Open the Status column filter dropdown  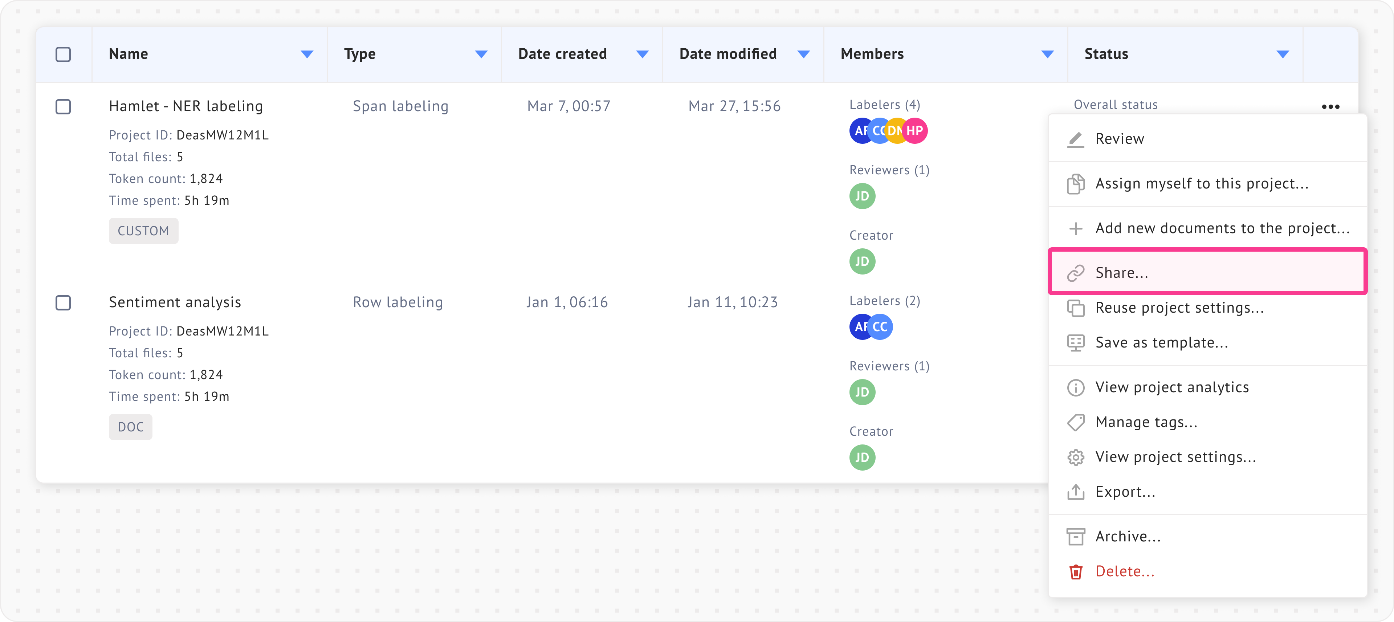pos(1283,54)
